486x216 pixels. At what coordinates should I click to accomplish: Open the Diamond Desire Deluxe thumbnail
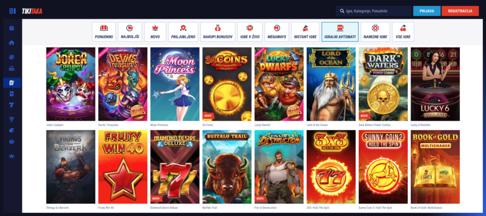175,167
